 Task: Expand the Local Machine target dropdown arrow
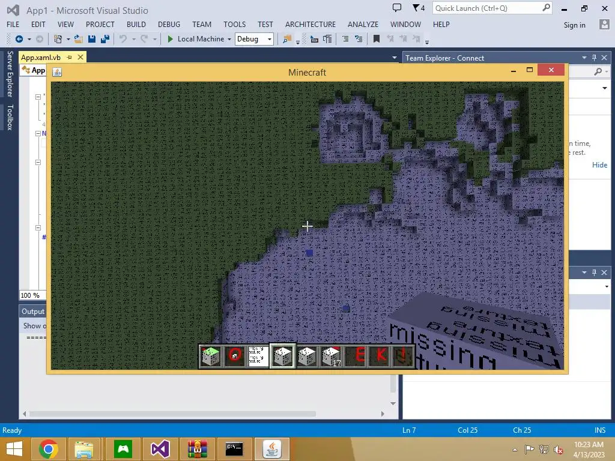229,39
